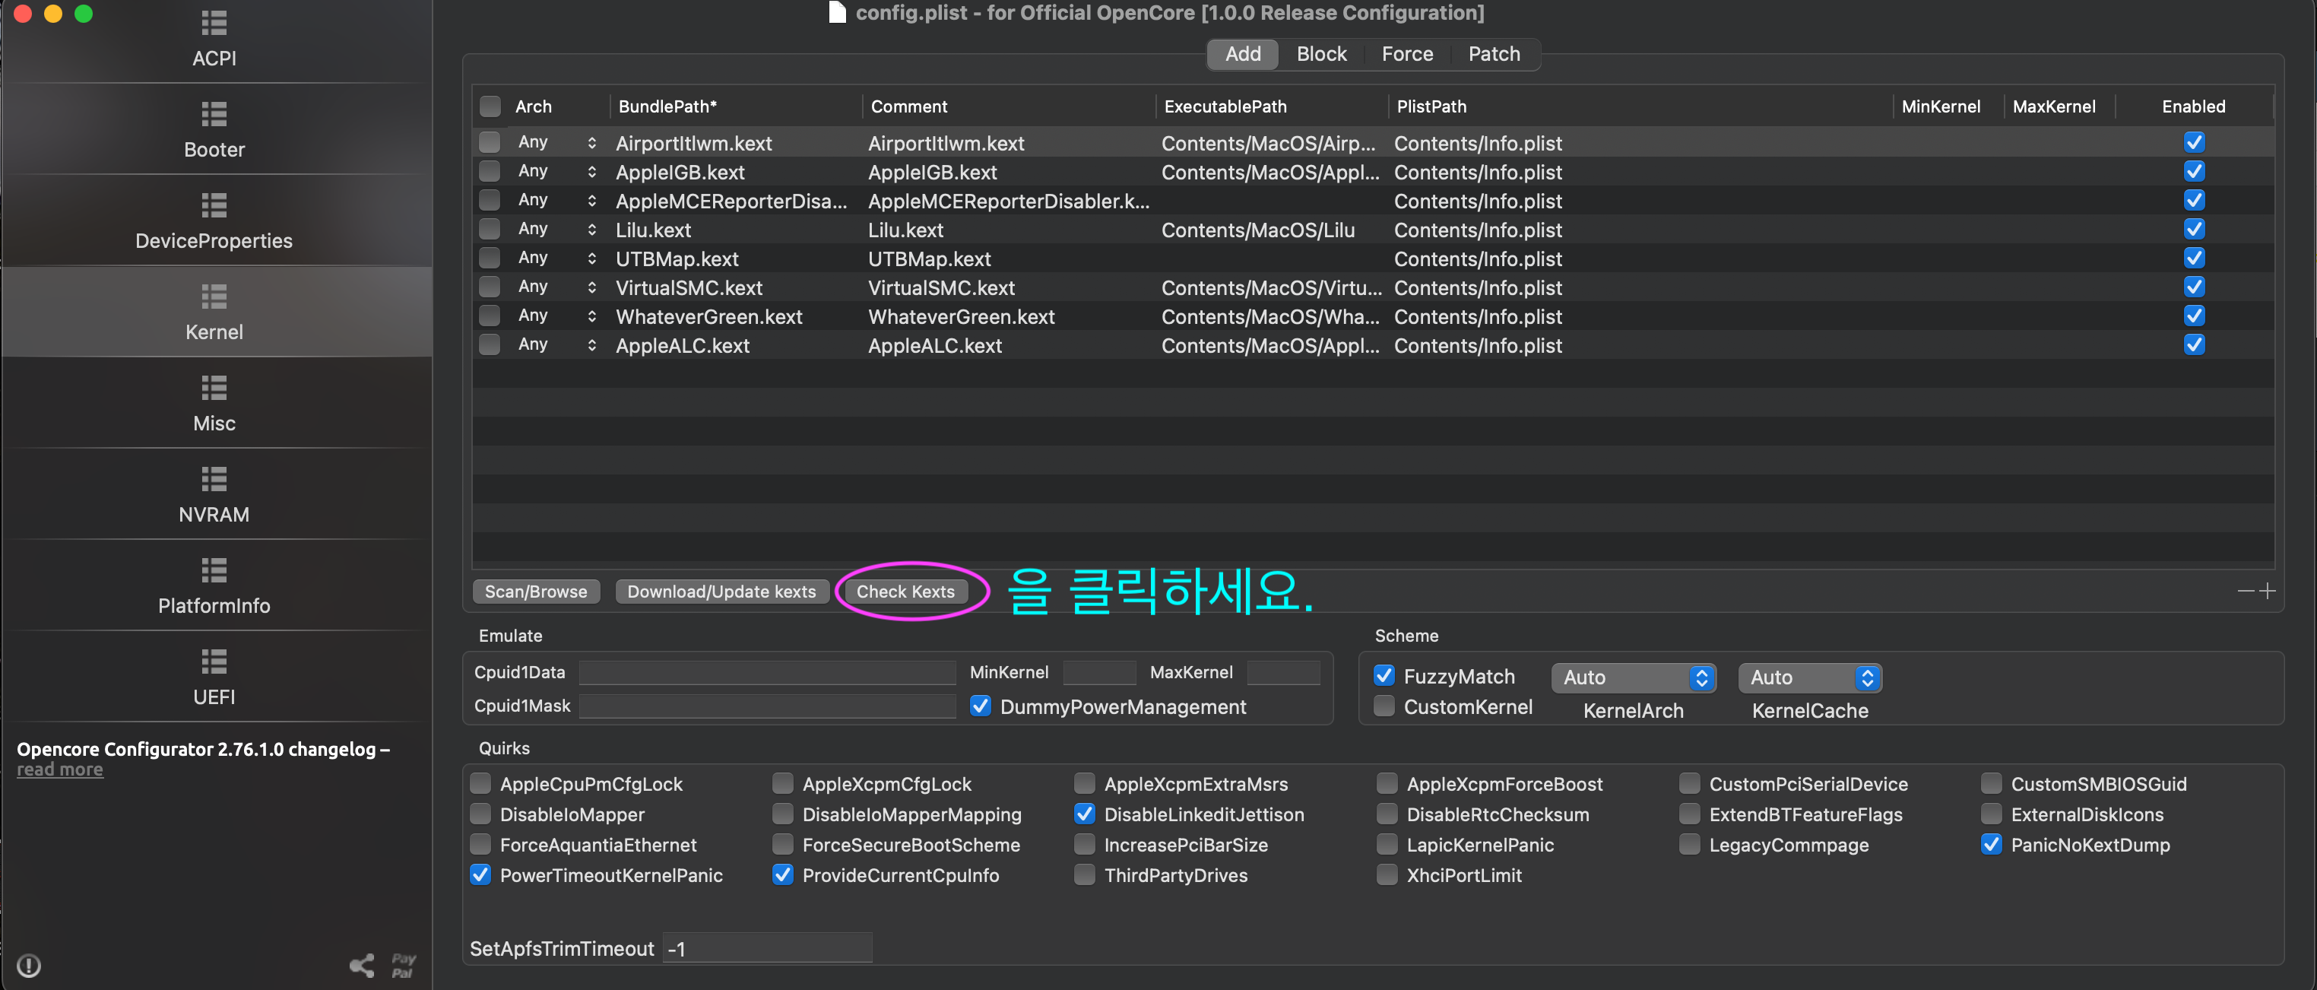2317x990 pixels.
Task: Open the changelog read more link
Action: pos(60,769)
